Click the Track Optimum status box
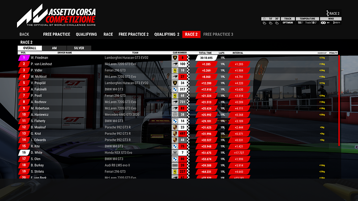The image size is (358, 201). click(288, 21)
